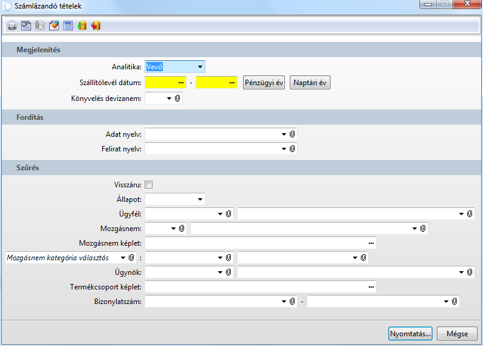Click the Nyomtatás... button

point(411,334)
